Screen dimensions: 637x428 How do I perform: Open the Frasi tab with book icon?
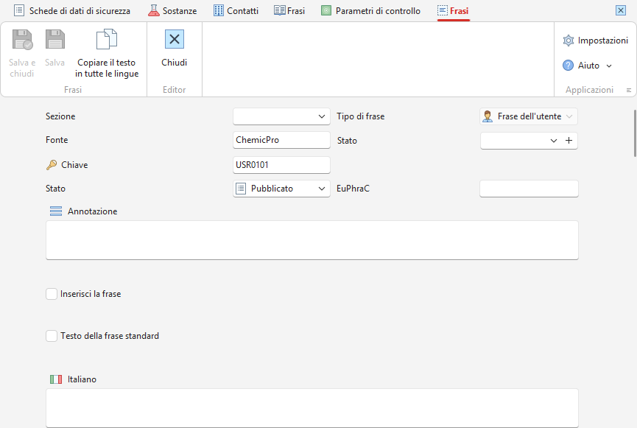pos(289,10)
